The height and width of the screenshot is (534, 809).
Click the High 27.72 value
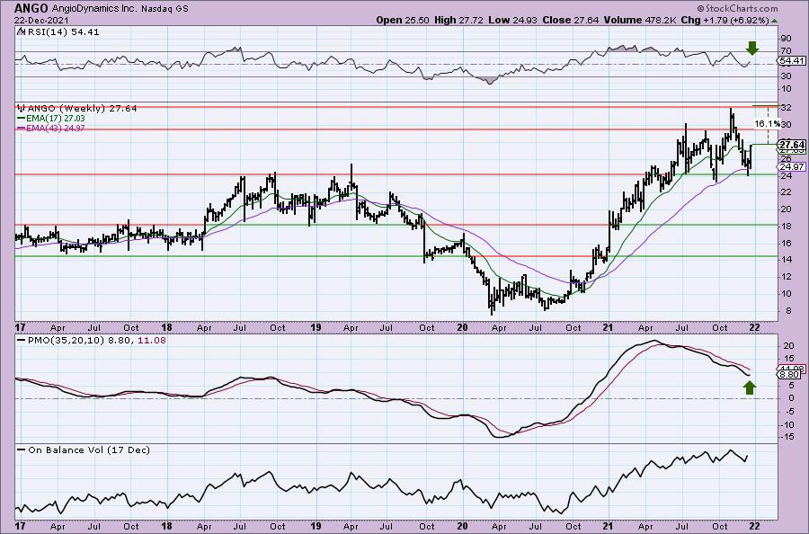tap(458, 20)
